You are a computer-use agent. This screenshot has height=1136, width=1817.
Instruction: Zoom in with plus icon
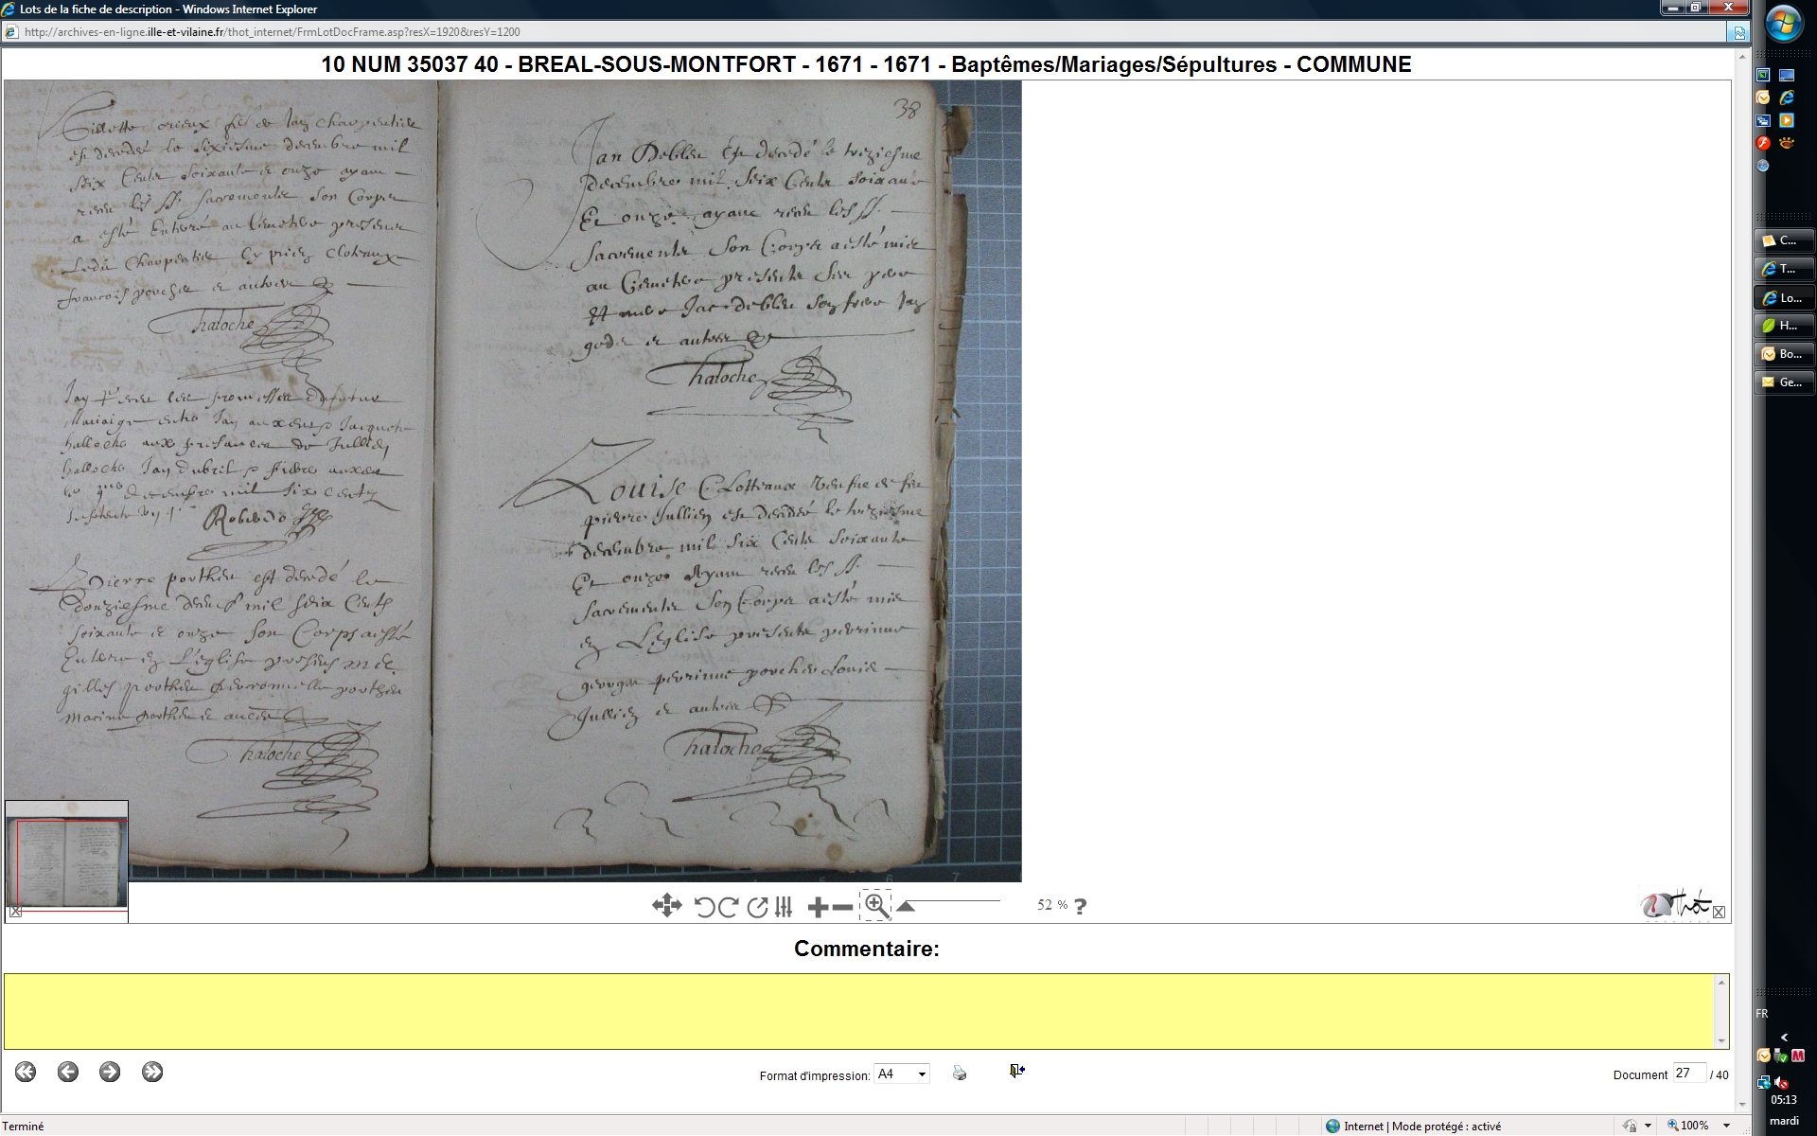click(x=818, y=907)
